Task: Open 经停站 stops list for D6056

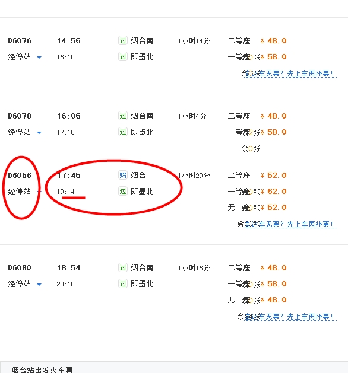Action: (20, 192)
